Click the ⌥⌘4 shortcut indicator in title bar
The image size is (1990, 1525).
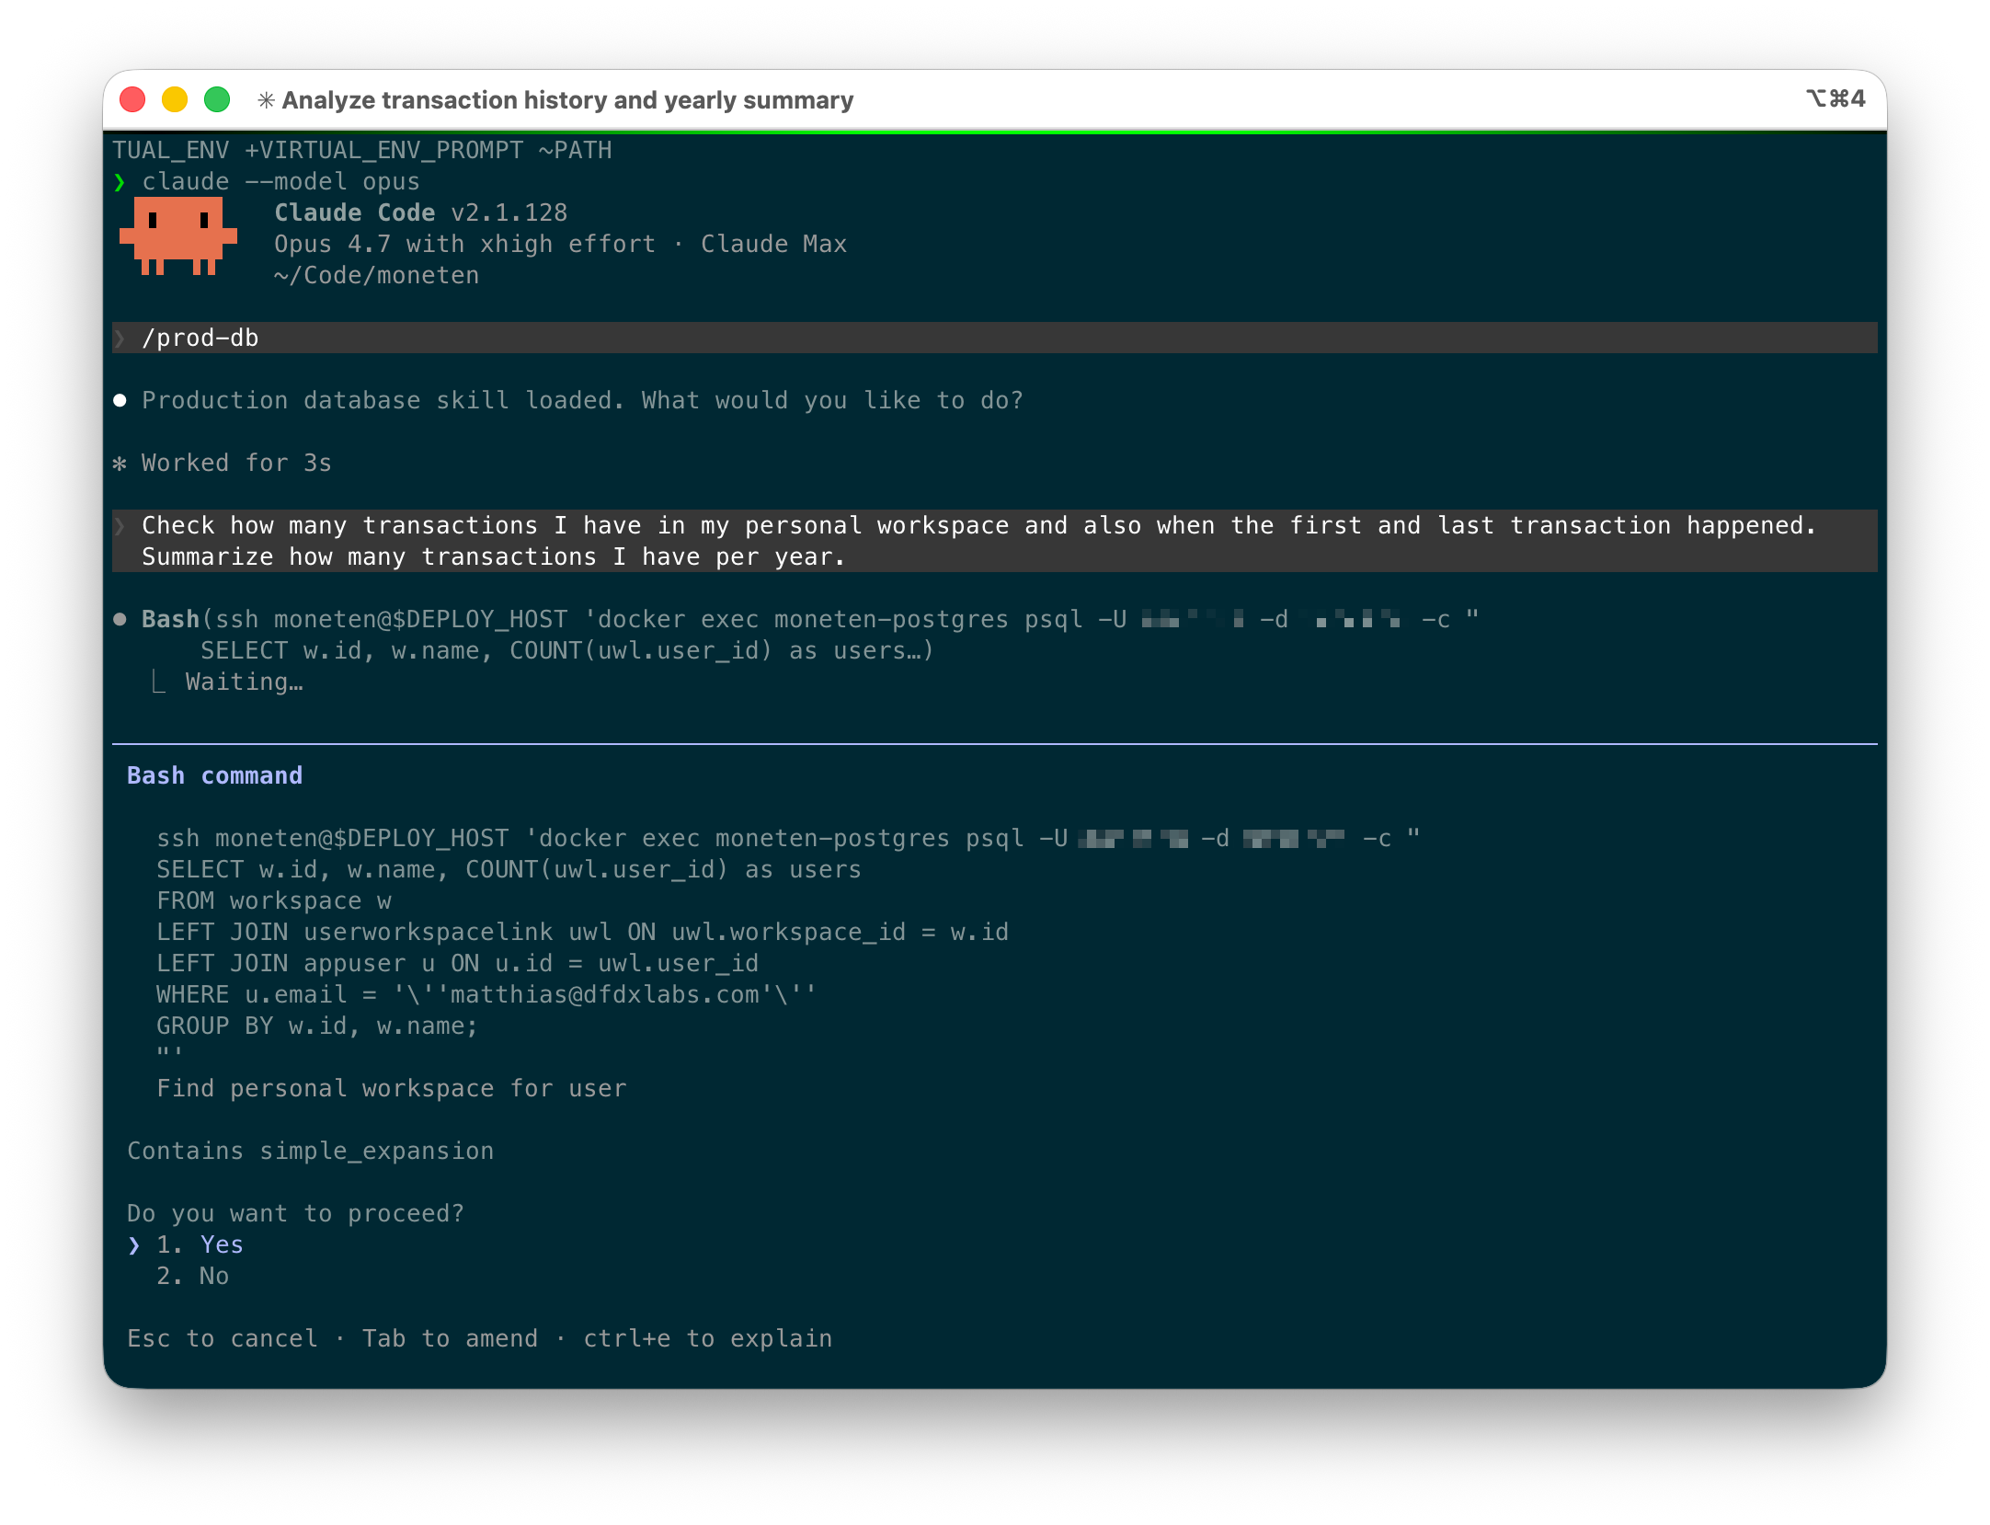click(x=1836, y=98)
